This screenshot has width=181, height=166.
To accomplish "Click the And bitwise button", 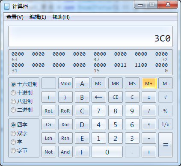I will click(65, 152).
